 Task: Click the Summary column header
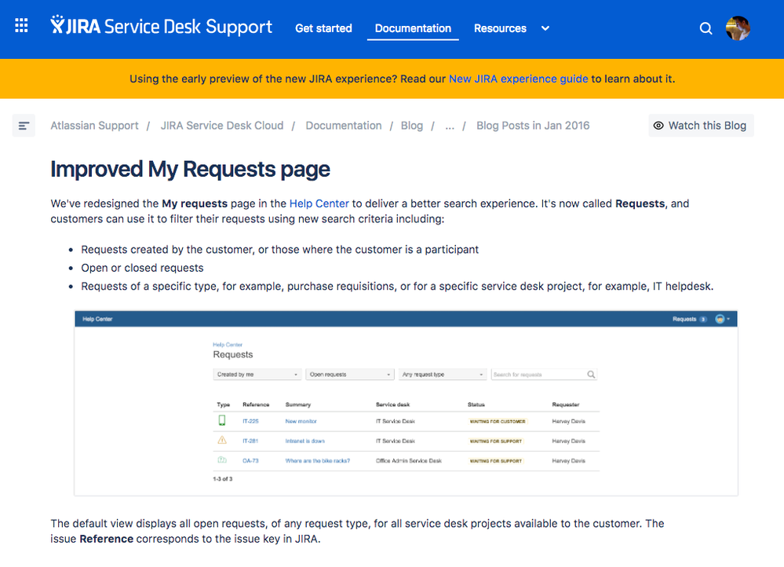298,404
